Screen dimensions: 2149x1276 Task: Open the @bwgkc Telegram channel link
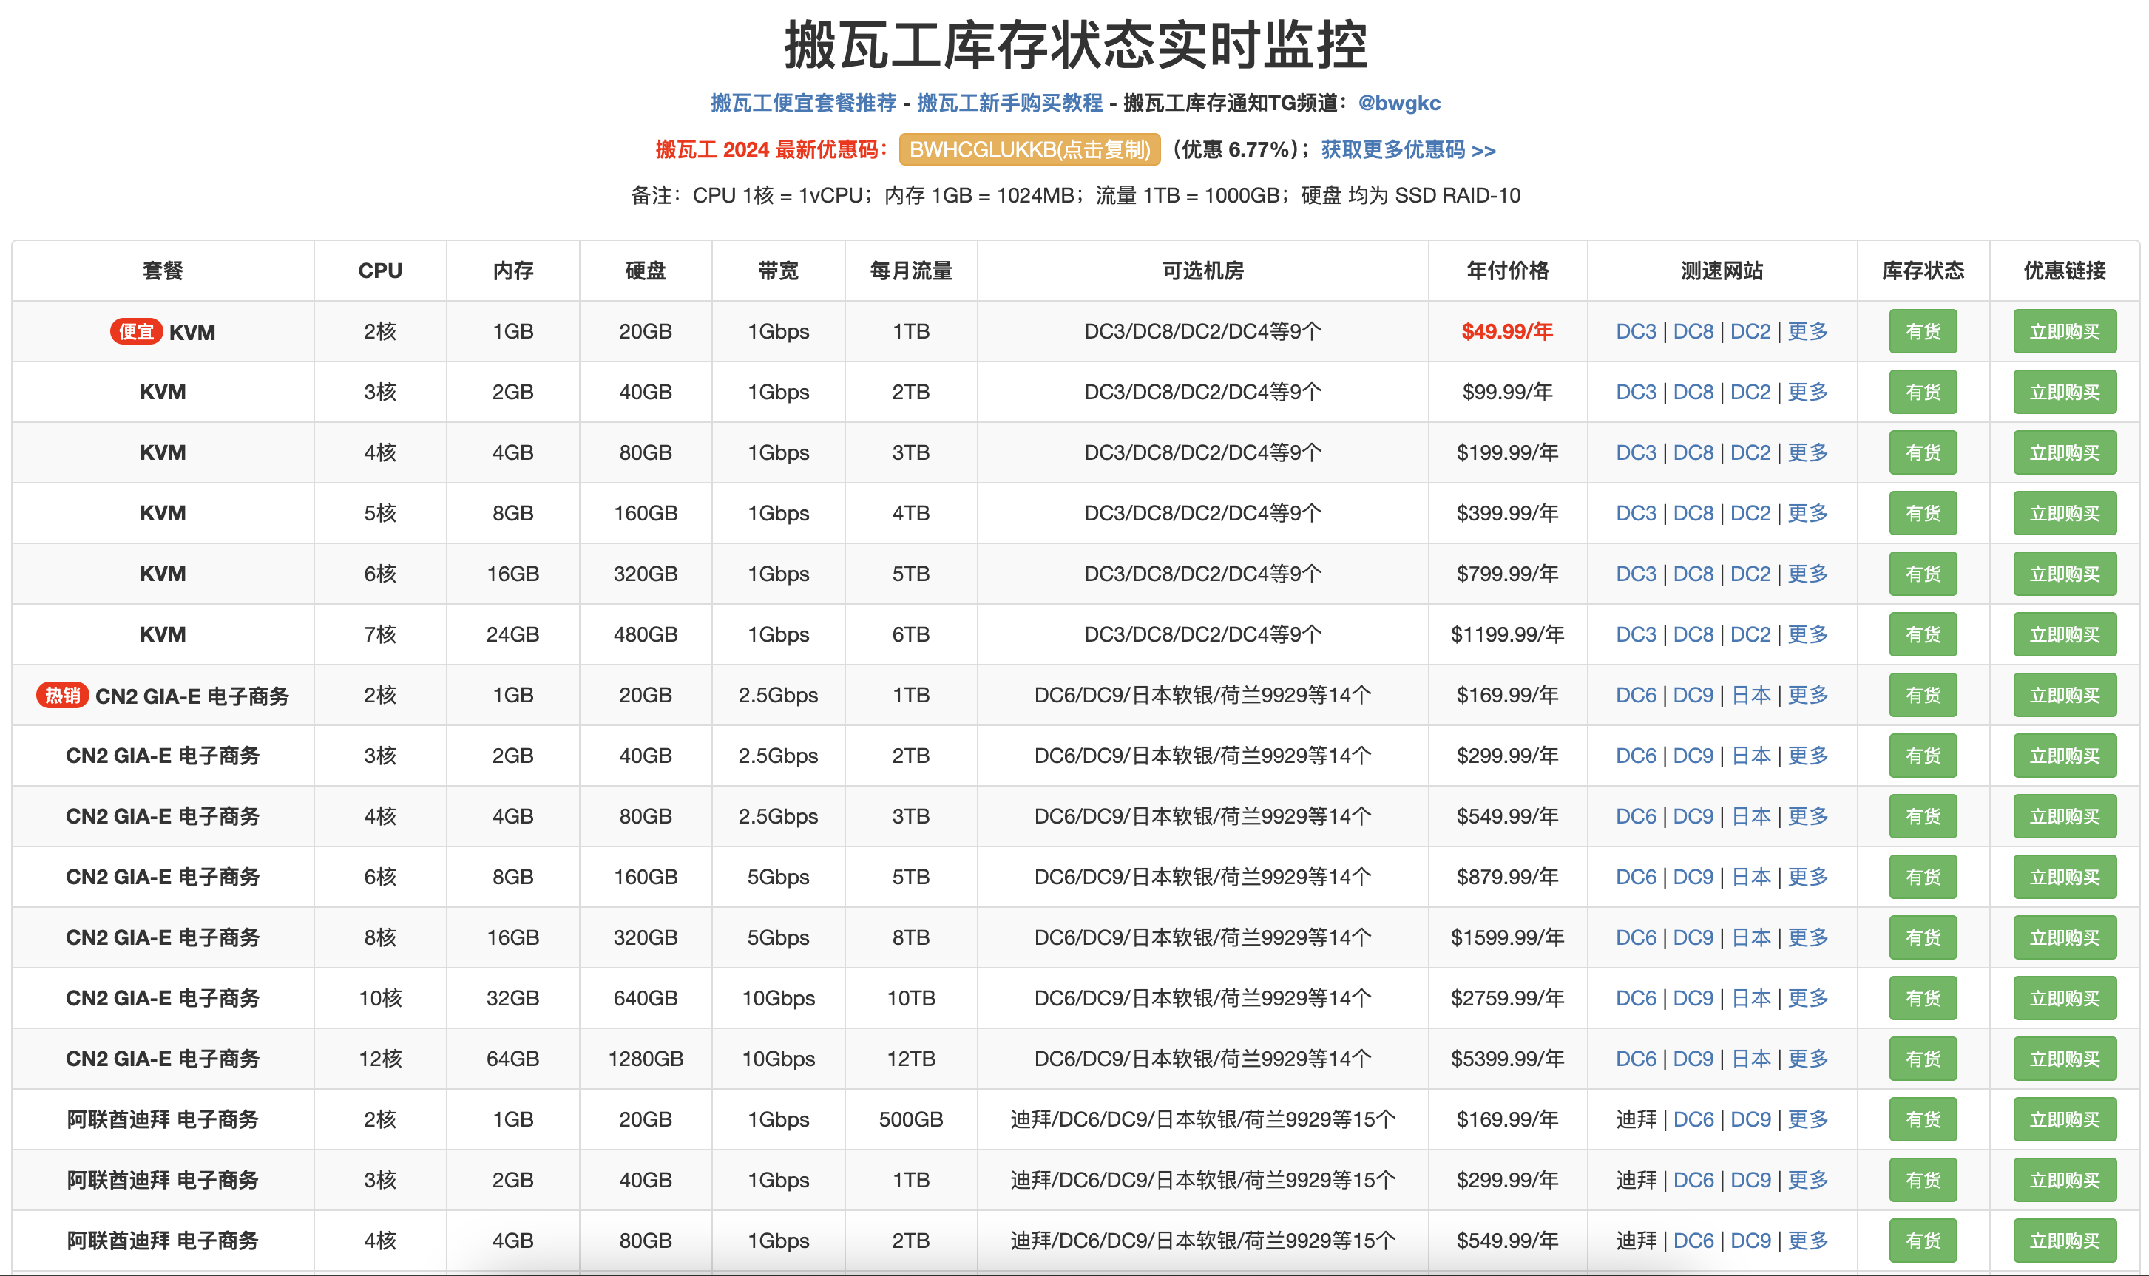1398,103
